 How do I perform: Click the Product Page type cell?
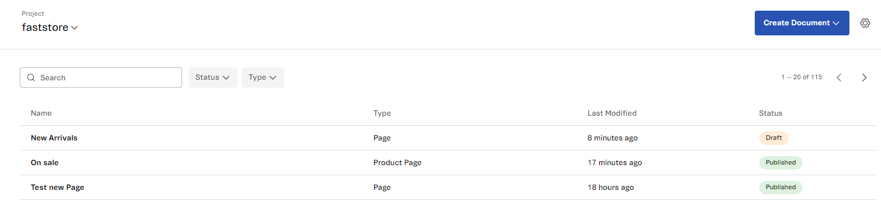point(397,162)
